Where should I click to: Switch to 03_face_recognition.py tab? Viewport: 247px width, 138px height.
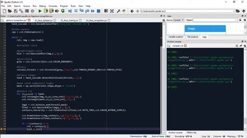coord(96,20)
